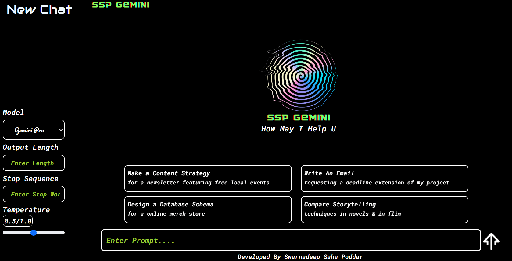Click the 0.5/1.0 temperature value box
Image resolution: width=512 pixels, height=261 pixels.
point(18,221)
